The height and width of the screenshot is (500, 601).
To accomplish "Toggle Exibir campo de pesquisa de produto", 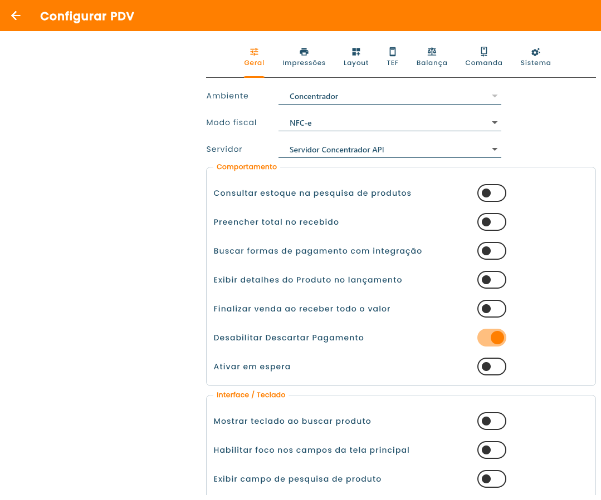I will [492, 479].
